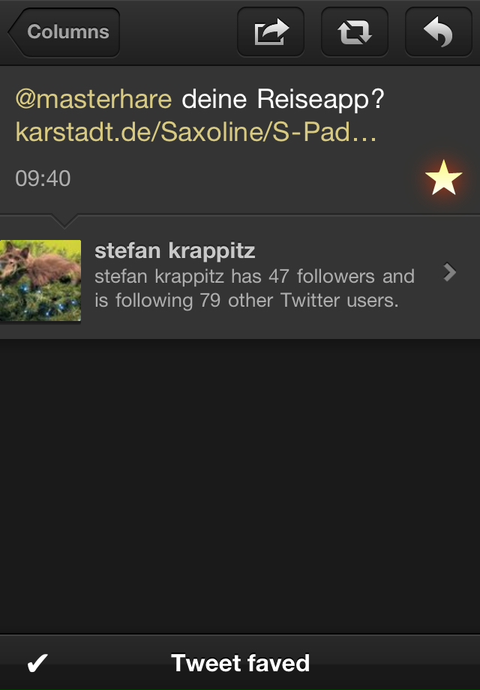
Task: Tap the 09:40 timestamp
Action: tap(43, 178)
